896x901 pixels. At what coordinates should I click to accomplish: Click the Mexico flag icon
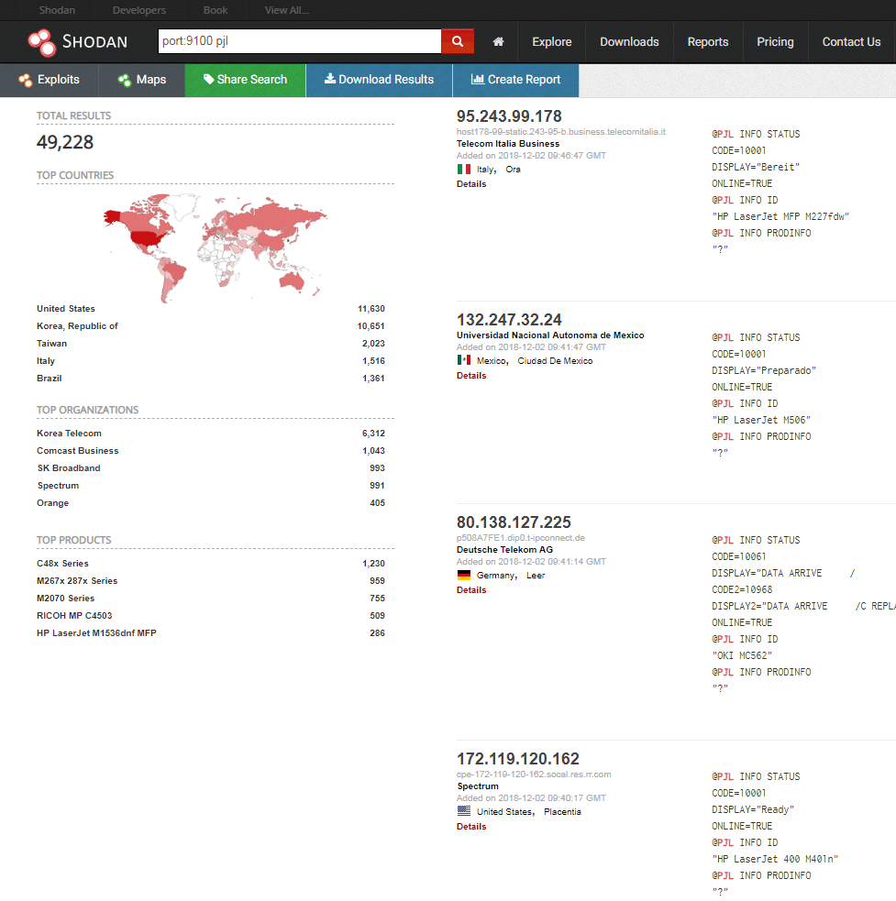[463, 360]
